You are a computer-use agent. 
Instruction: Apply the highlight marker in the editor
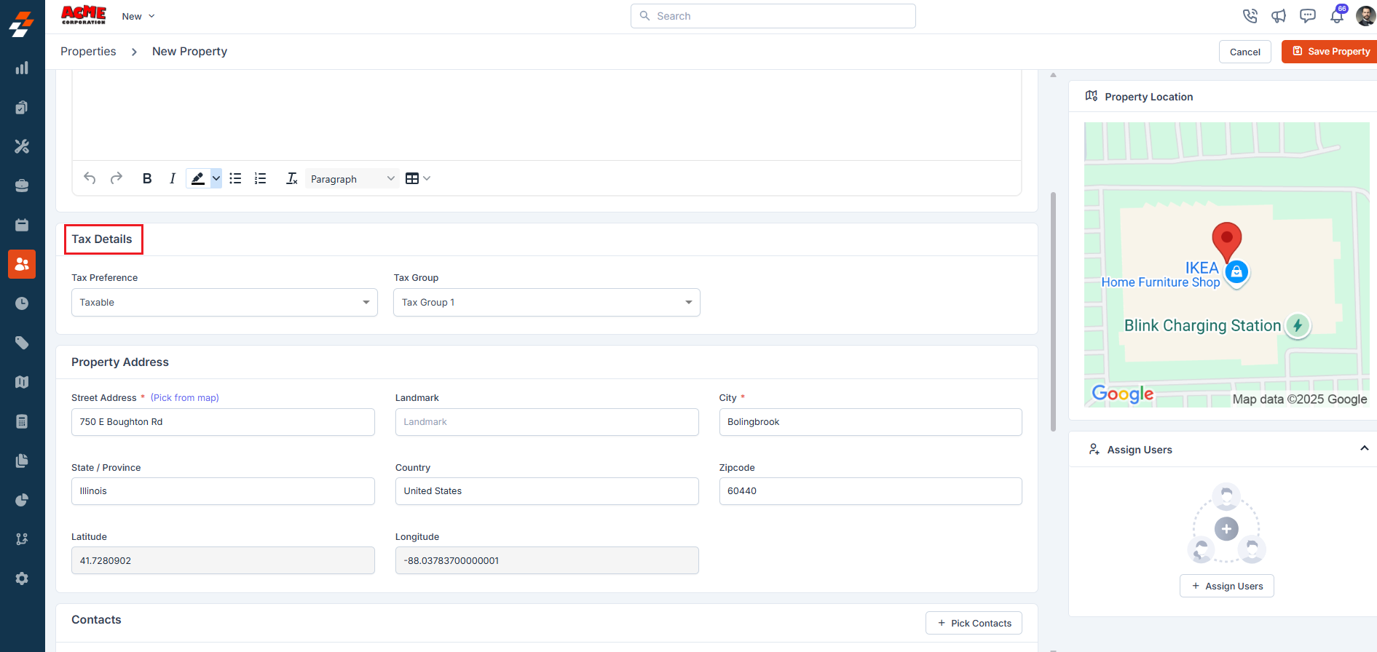coord(197,178)
